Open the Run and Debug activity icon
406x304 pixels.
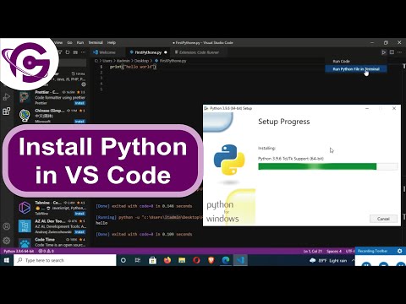pyautogui.click(x=7, y=97)
